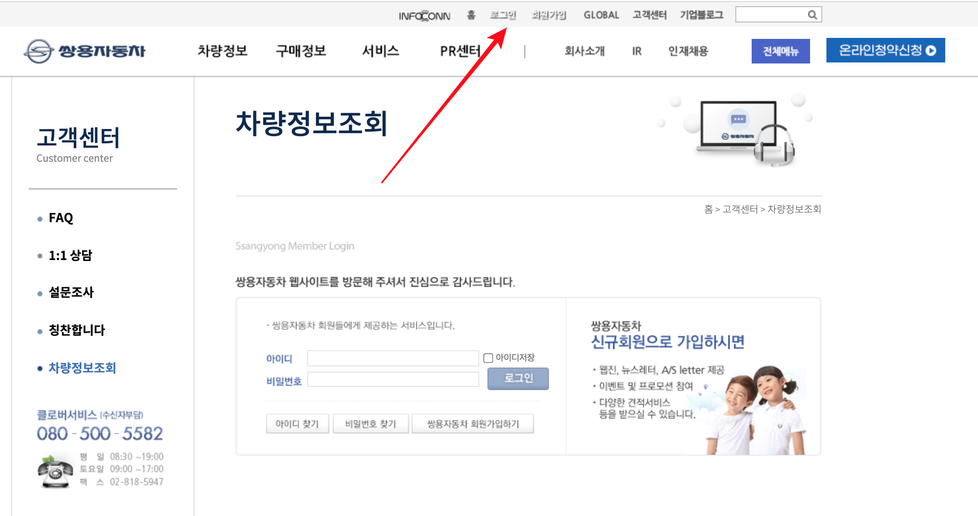Click the 비밀번호 input field
The width and height of the screenshot is (978, 516).
(x=393, y=379)
